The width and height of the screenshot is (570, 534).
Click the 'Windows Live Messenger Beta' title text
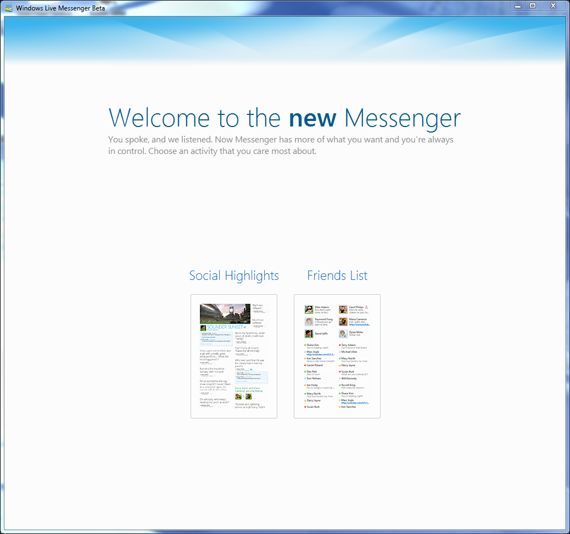click(x=60, y=8)
